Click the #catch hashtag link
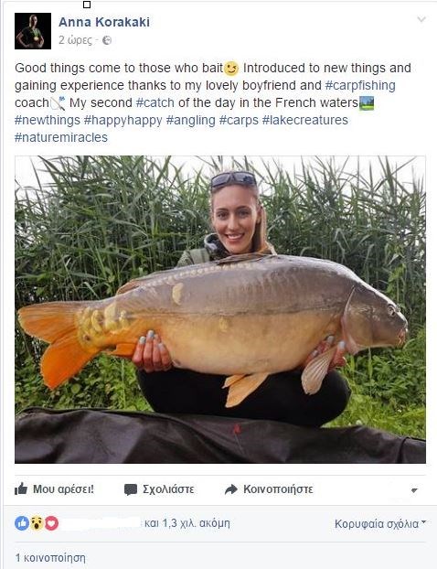437x569 pixels. pyautogui.click(x=155, y=102)
